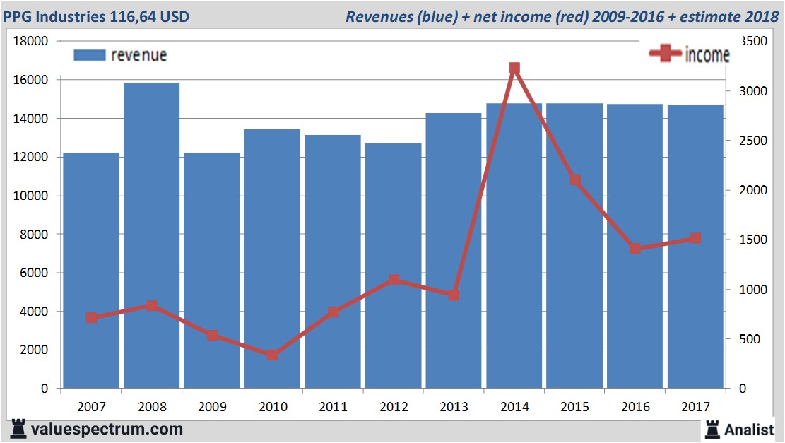785x443 pixels.
Task: Click the 4000 left axis label
Action: coord(34,312)
